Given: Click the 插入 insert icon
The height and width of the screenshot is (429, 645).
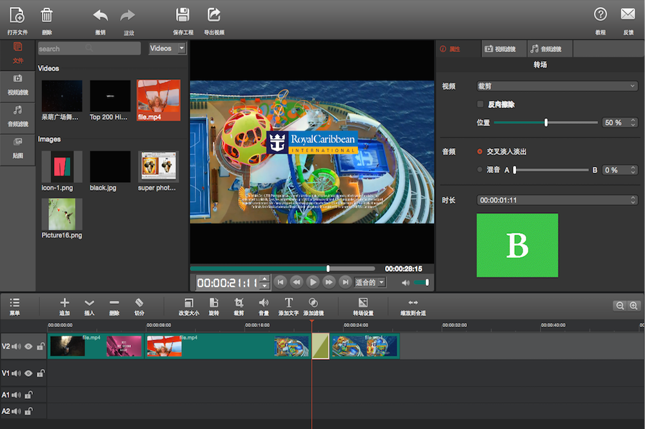Looking at the screenshot, I should [x=89, y=303].
